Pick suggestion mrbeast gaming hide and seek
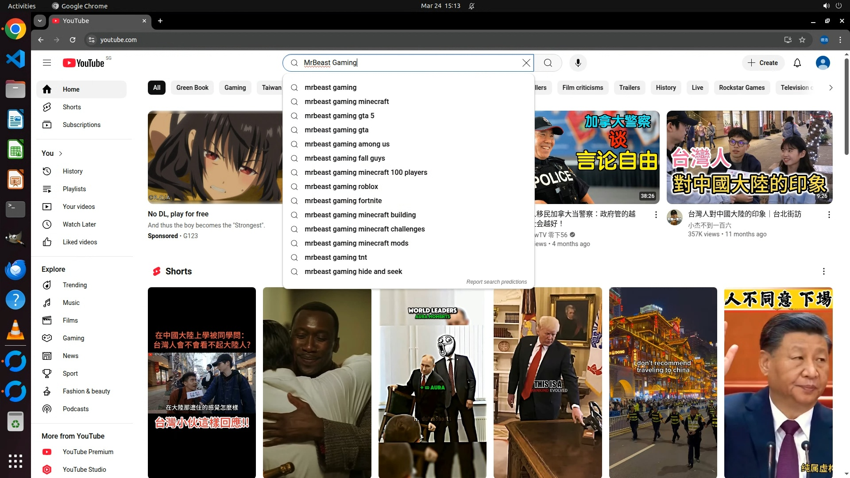 [x=353, y=272]
